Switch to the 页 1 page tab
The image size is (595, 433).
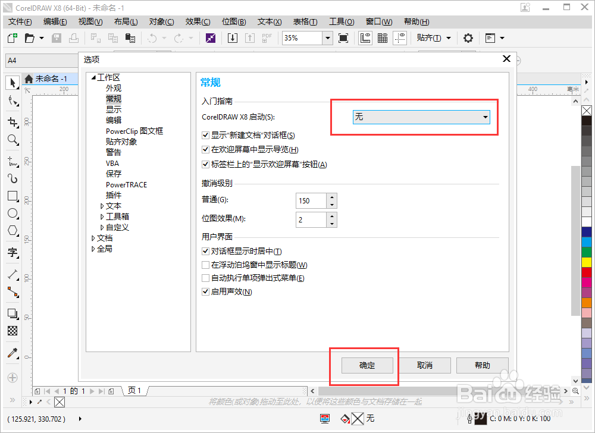click(x=134, y=391)
